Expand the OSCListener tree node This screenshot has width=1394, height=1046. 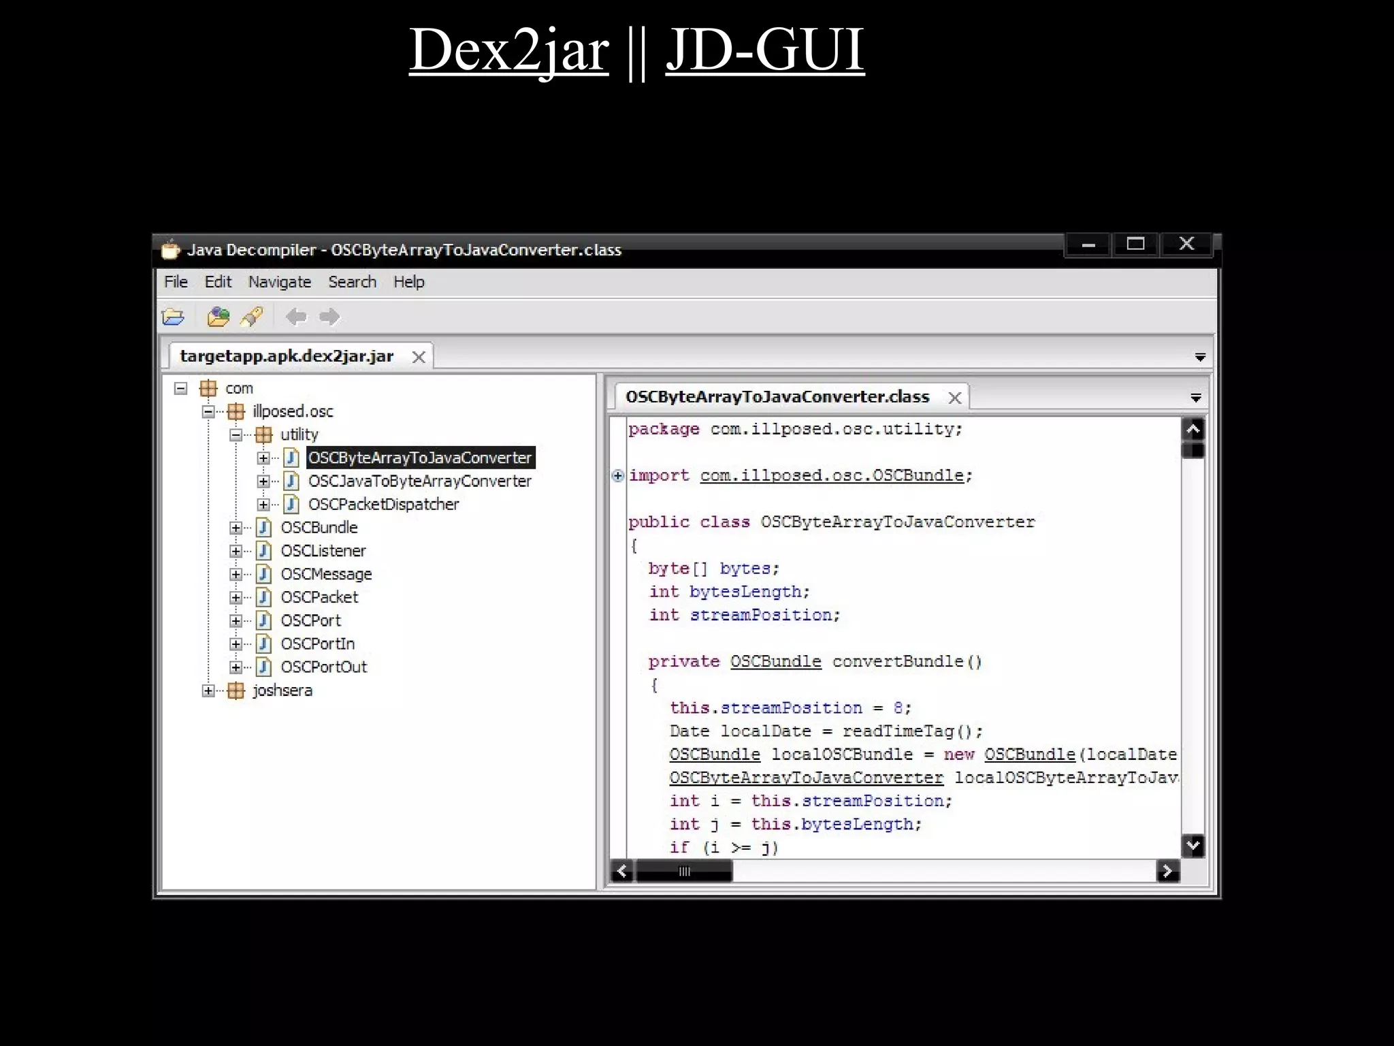236,551
